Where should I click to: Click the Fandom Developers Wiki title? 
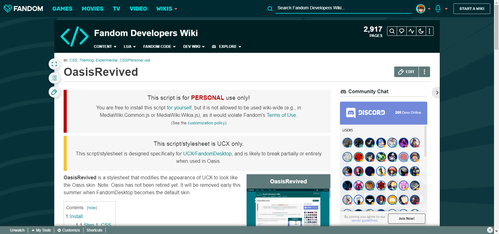pos(146,33)
